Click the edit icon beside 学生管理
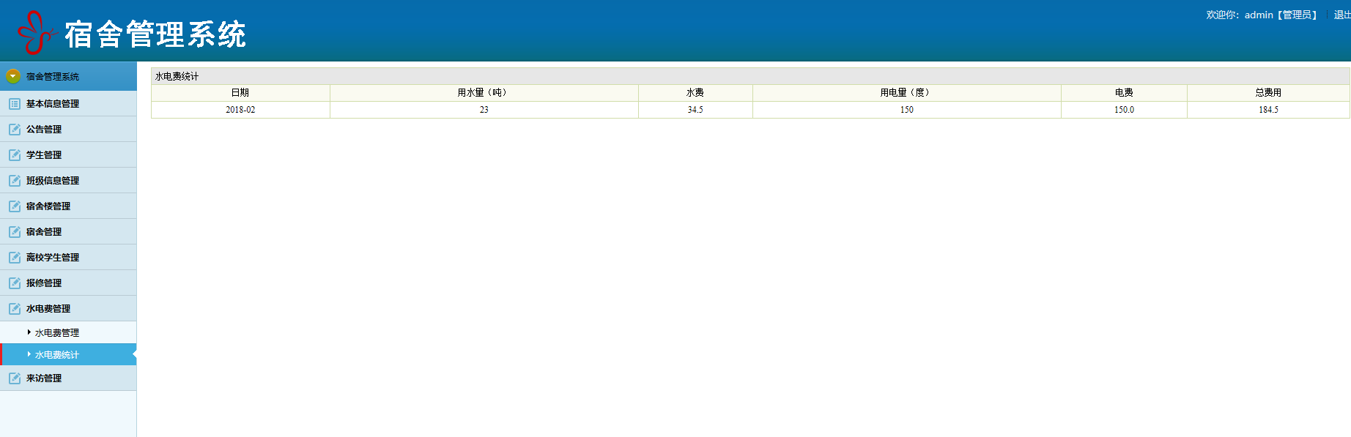 [15, 155]
